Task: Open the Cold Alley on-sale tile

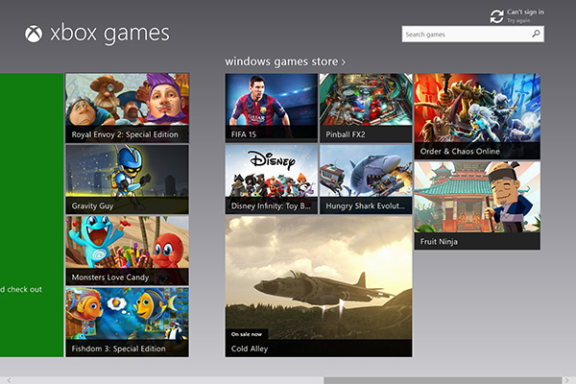Action: (x=319, y=286)
